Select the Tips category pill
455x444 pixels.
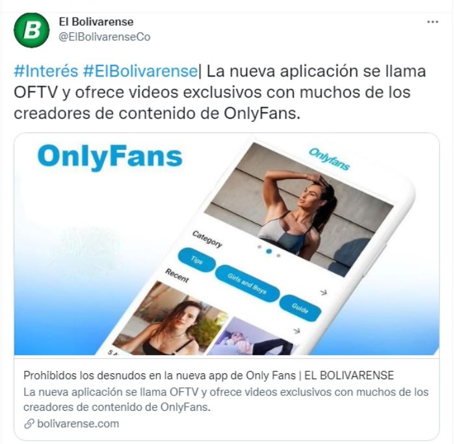pyautogui.click(x=196, y=260)
